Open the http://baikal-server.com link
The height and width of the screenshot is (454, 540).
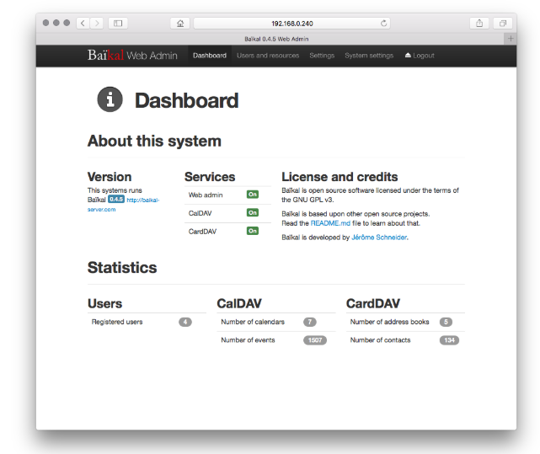(x=123, y=205)
